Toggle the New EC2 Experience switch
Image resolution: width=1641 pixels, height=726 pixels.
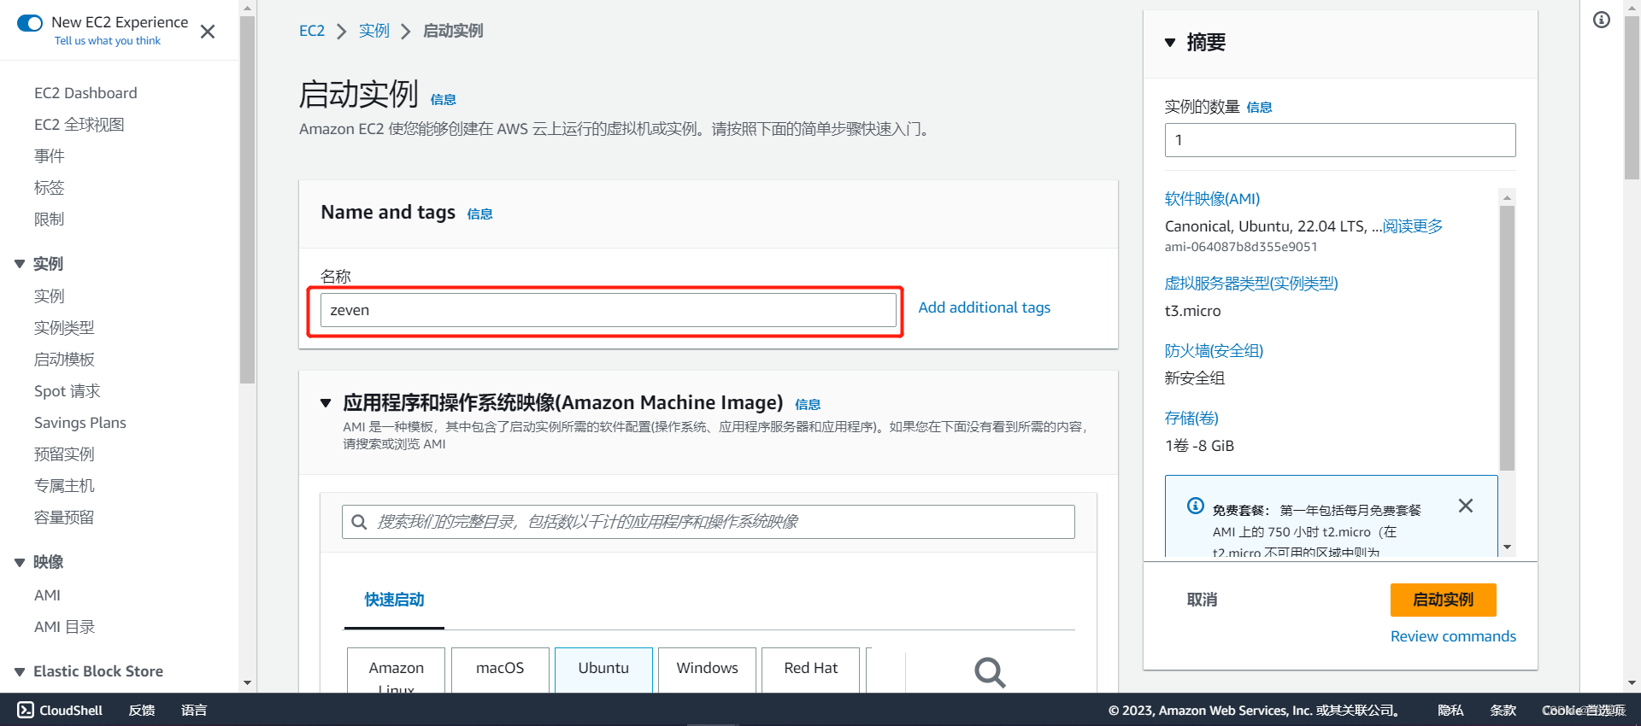[30, 23]
